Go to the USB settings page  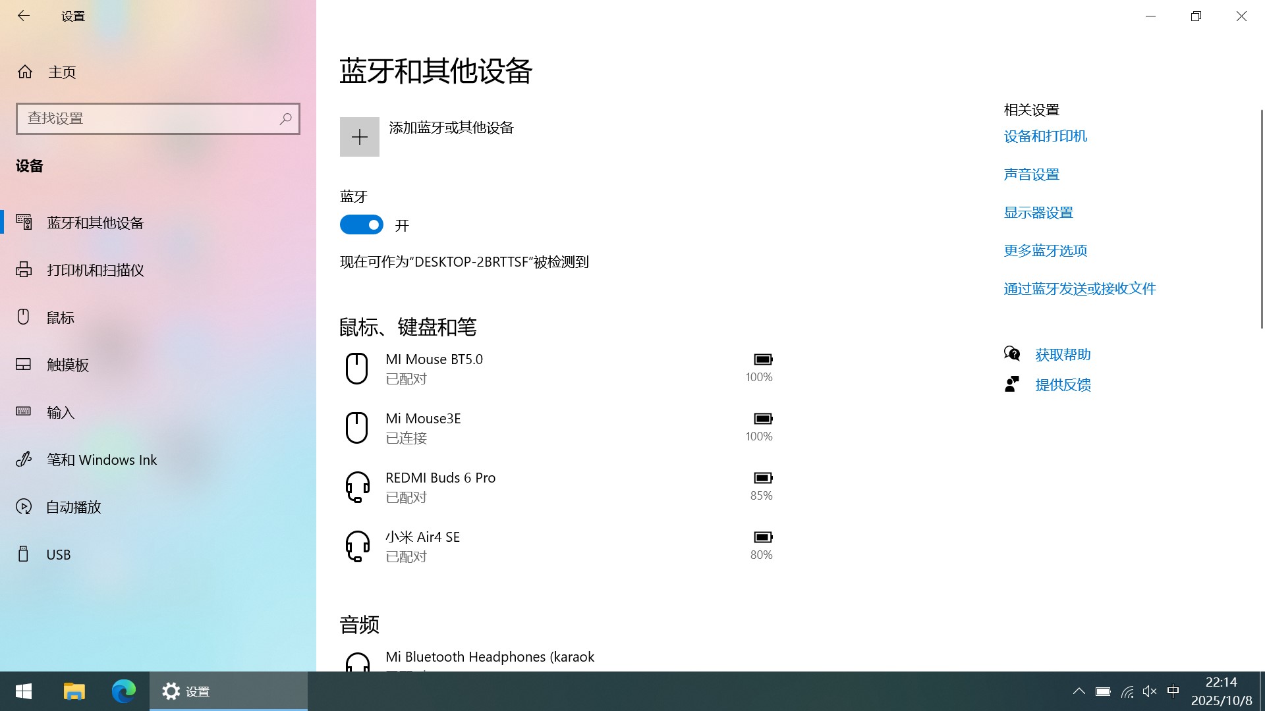(x=58, y=554)
